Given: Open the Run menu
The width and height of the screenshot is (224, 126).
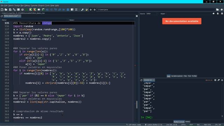Looking at the screenshot, I should click(x=22, y=6).
